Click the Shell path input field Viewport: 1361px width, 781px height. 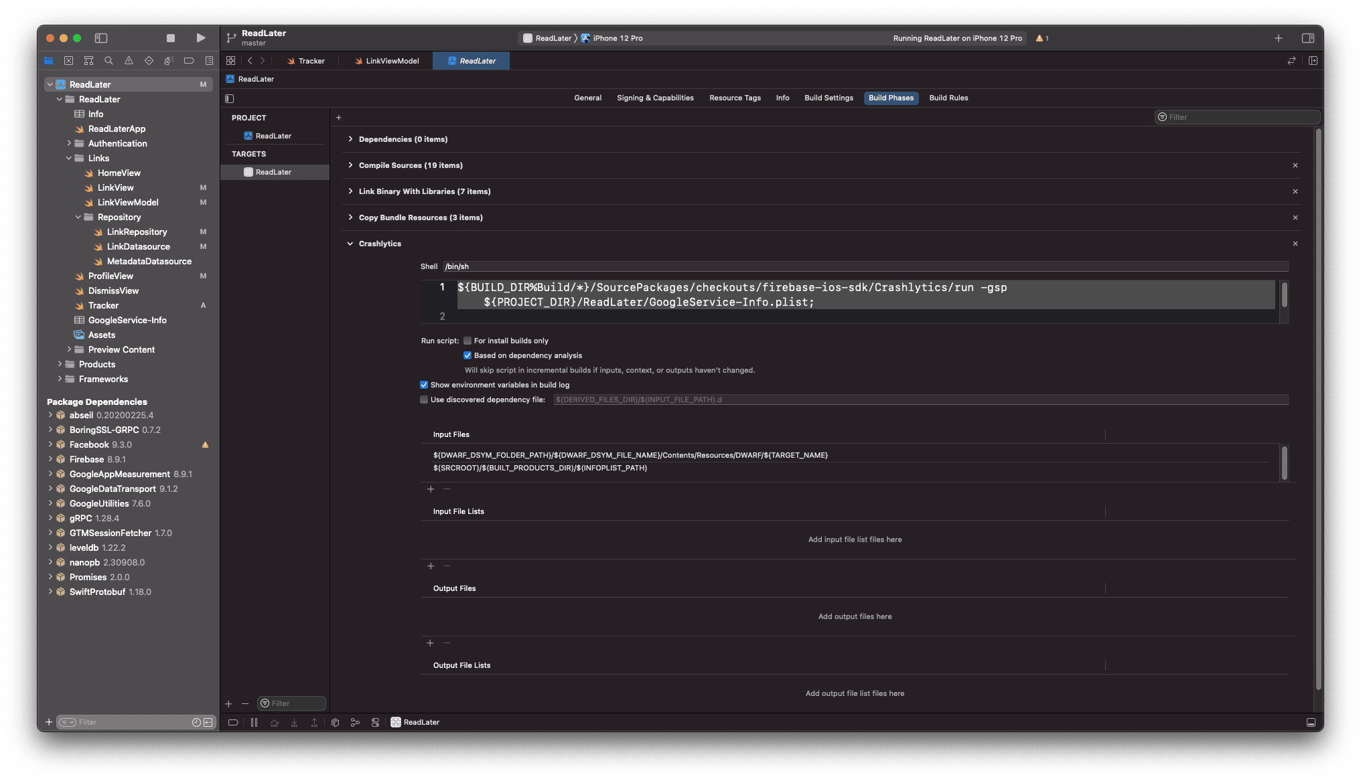[x=865, y=266]
